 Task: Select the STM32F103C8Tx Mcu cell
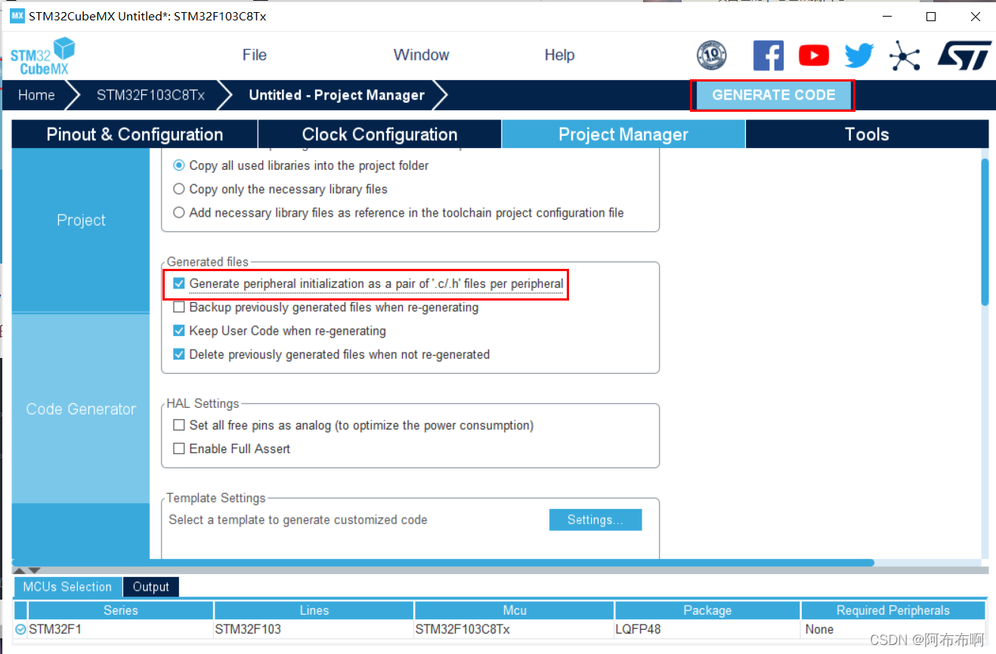(x=515, y=629)
